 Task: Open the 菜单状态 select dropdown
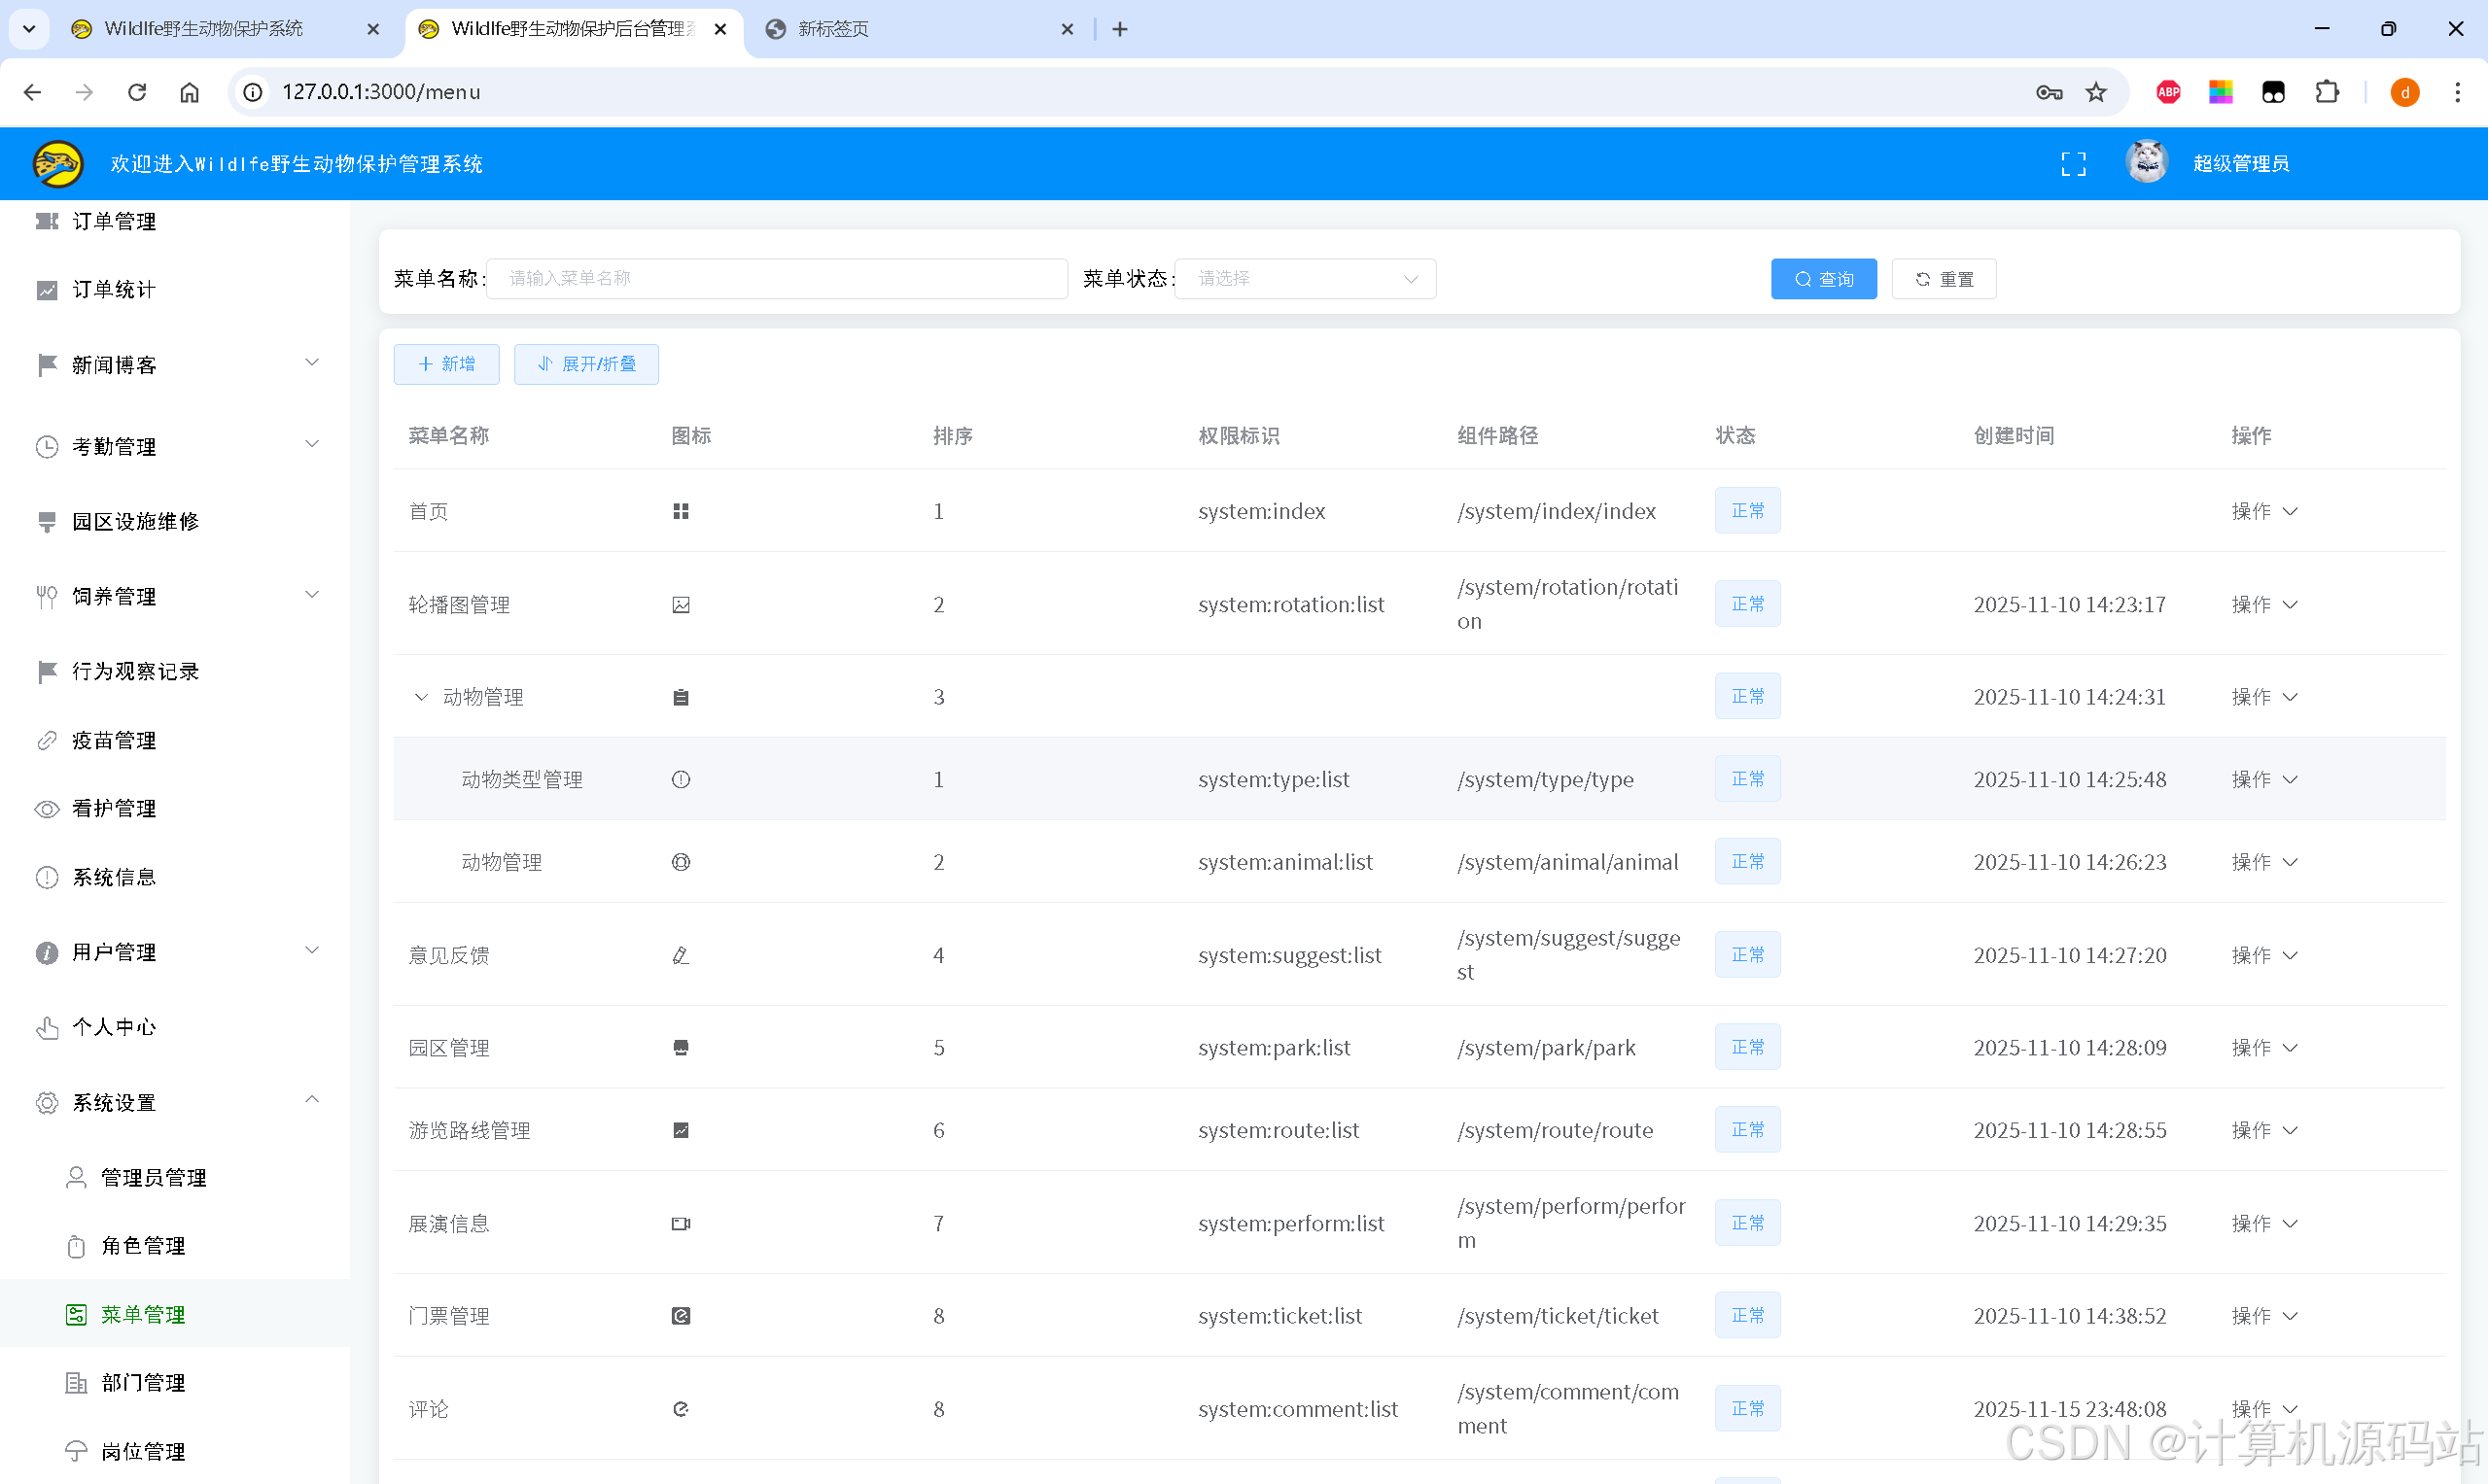[x=1305, y=278]
